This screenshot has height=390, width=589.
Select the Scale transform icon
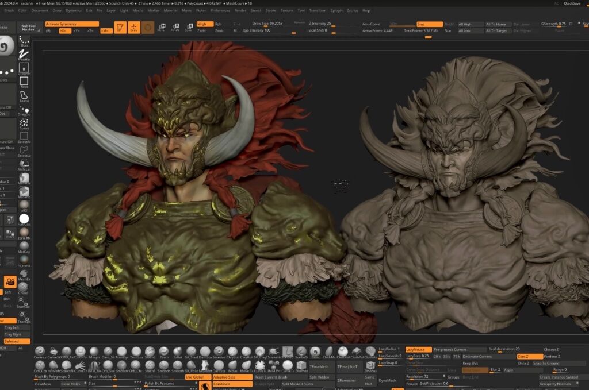click(x=189, y=27)
